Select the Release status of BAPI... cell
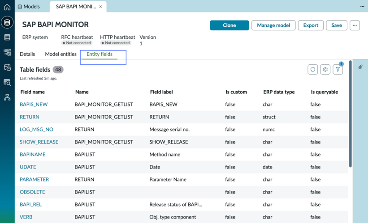Screen dimensions: 368x223 (176, 205)
